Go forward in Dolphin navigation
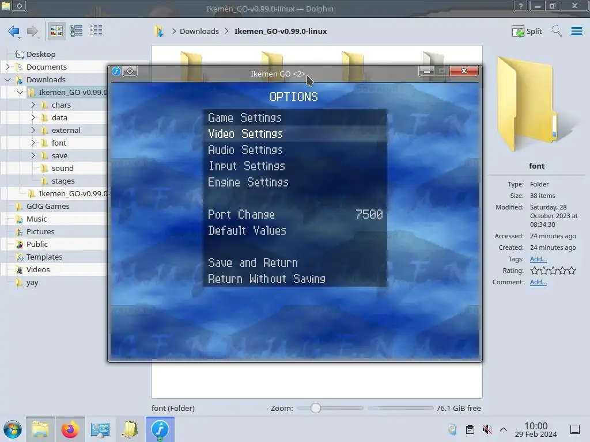 (33, 31)
